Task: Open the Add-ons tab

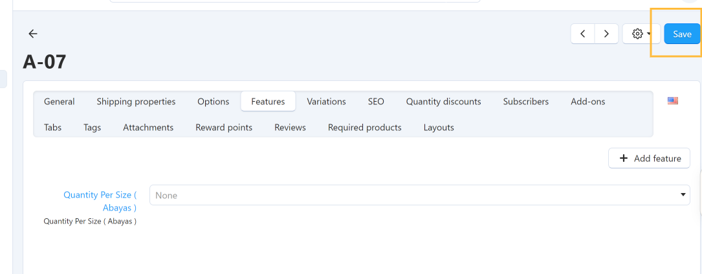Action: (588, 101)
